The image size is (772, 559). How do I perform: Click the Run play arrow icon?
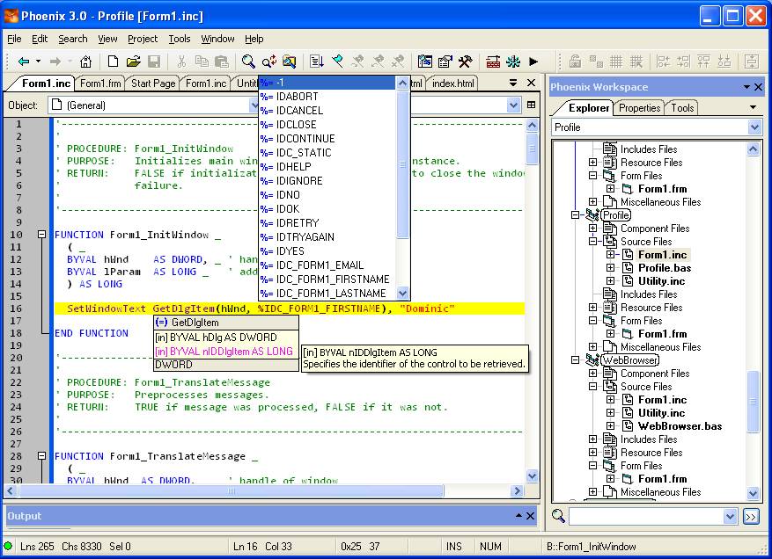[x=533, y=62]
